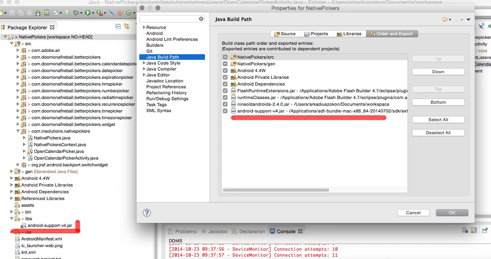Viewport: 491px width, 259px height.
Task: Uncheck FlashRuntimeExtensions.jar checkbox
Action: (225, 91)
